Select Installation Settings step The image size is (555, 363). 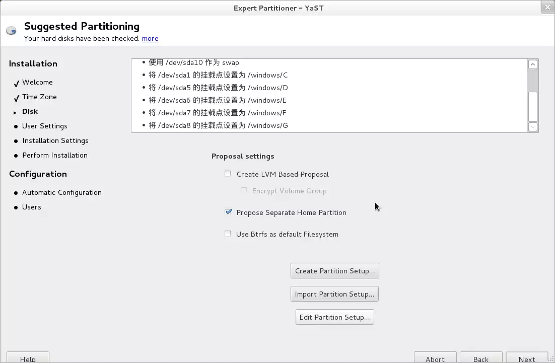(55, 141)
